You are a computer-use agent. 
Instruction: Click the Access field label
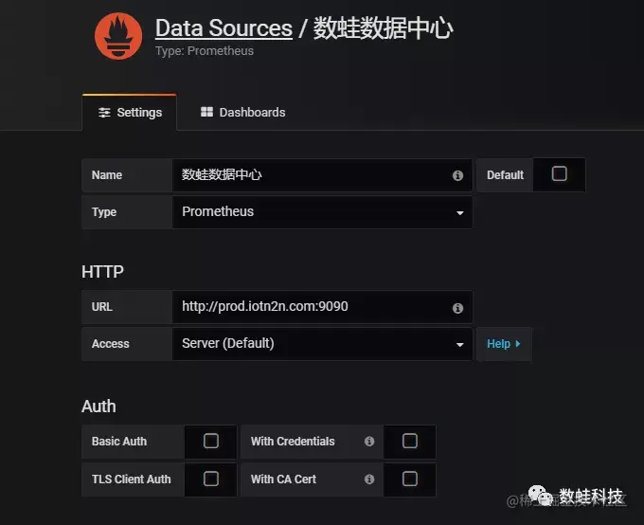[x=111, y=344]
